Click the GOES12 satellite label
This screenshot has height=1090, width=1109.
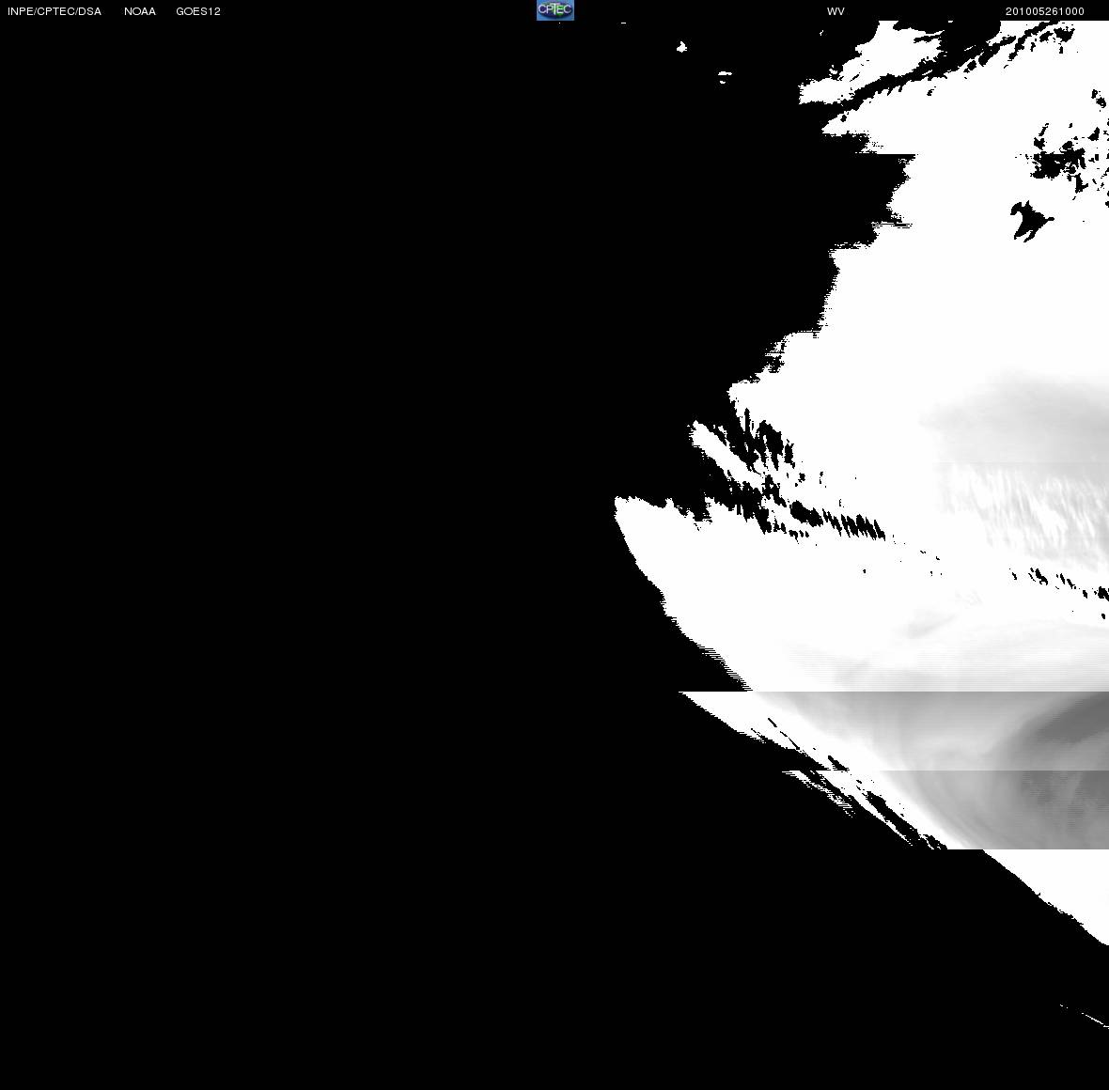[198, 11]
